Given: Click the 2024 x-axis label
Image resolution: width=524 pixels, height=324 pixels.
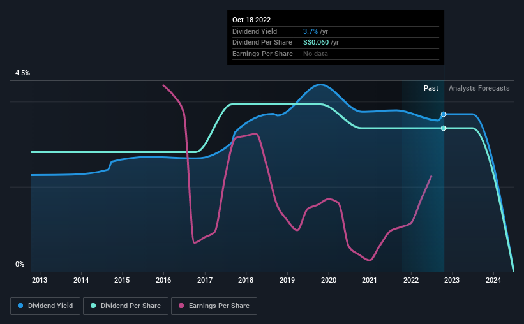Looking at the screenshot, I should pyautogui.click(x=493, y=280).
